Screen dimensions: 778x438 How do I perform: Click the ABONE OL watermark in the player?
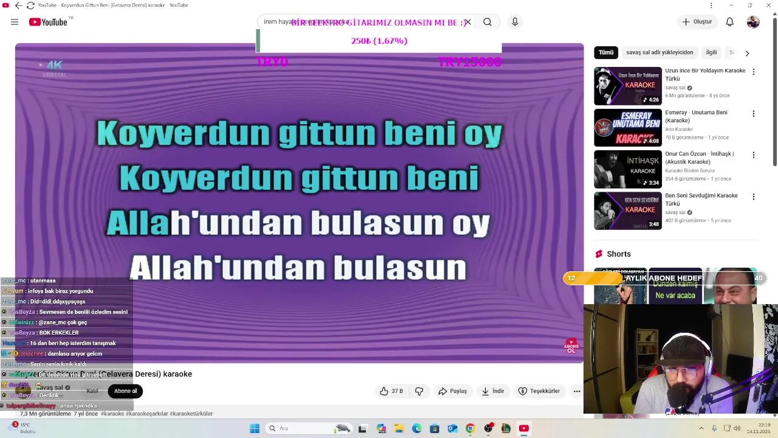571,347
